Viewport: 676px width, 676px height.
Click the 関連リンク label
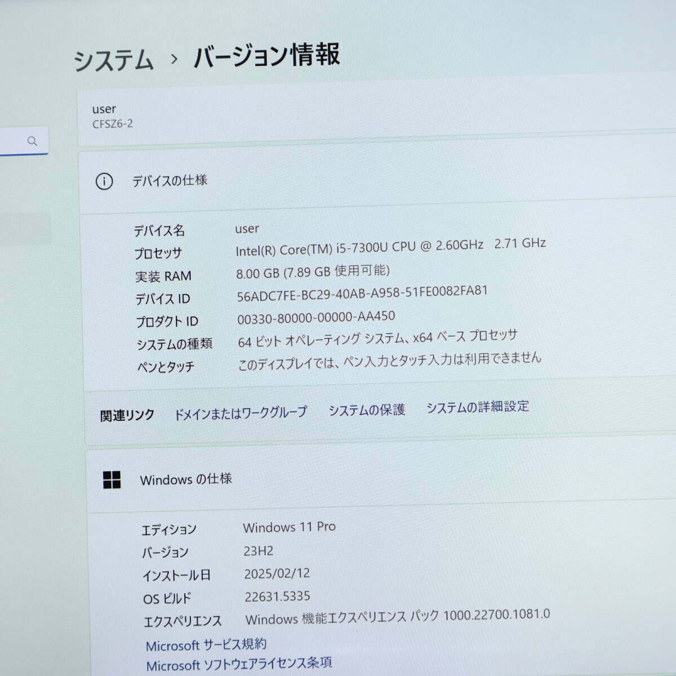[x=127, y=416]
